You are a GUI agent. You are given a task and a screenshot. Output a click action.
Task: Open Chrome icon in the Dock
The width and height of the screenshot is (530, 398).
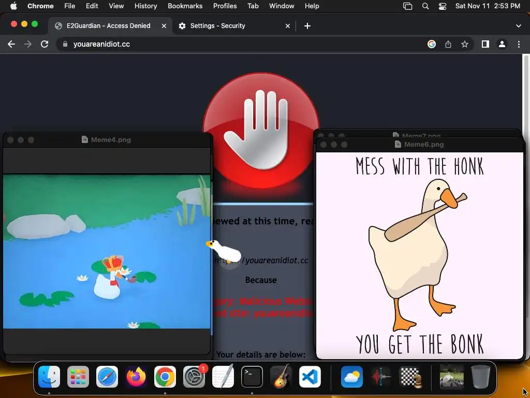165,377
